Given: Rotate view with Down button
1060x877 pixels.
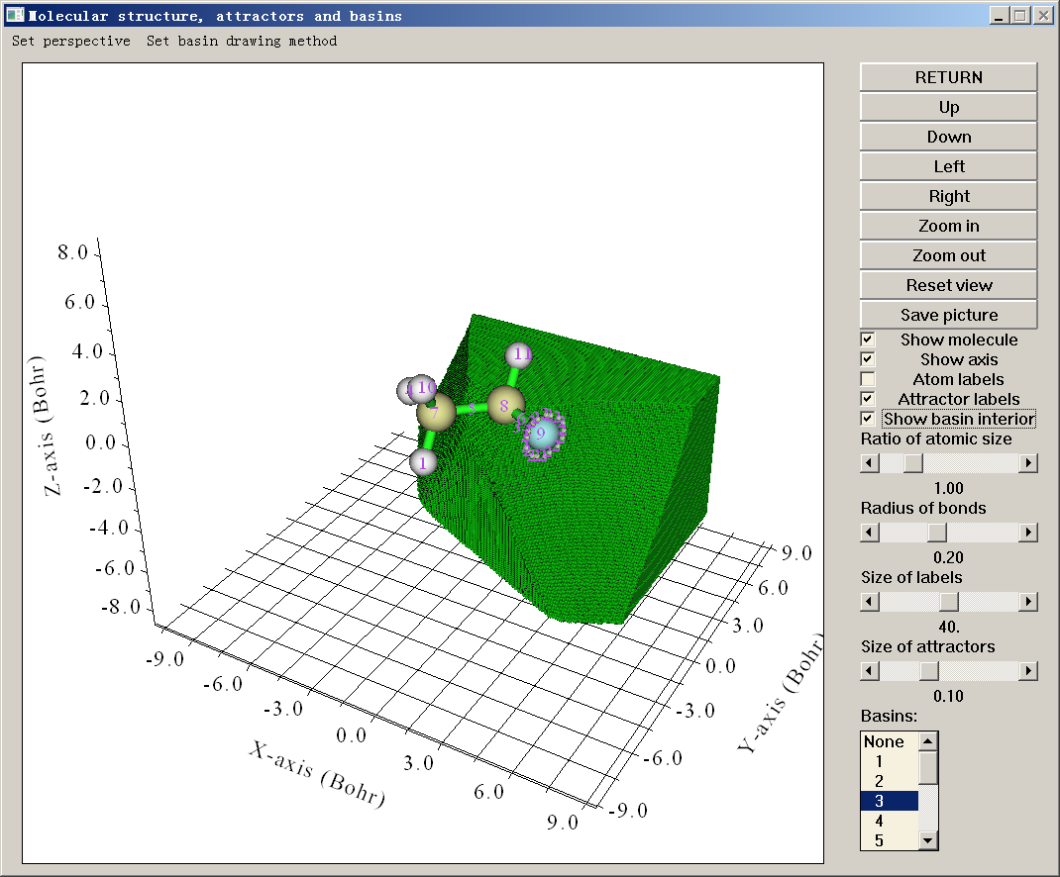Looking at the screenshot, I should [948, 137].
